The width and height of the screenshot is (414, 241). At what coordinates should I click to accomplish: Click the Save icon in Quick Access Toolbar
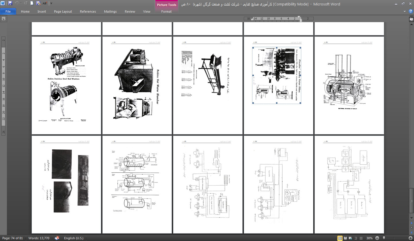pos(10,3)
